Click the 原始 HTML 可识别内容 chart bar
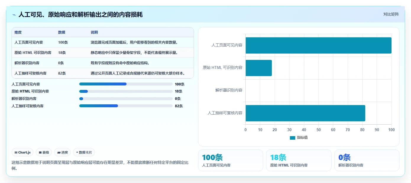This screenshot has height=183, width=411. [258, 68]
